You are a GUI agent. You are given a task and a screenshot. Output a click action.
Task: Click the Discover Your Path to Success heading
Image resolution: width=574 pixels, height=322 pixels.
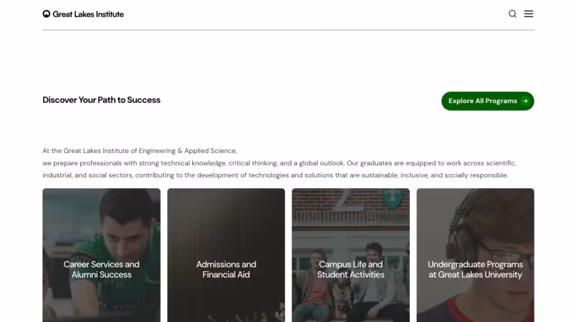point(101,100)
